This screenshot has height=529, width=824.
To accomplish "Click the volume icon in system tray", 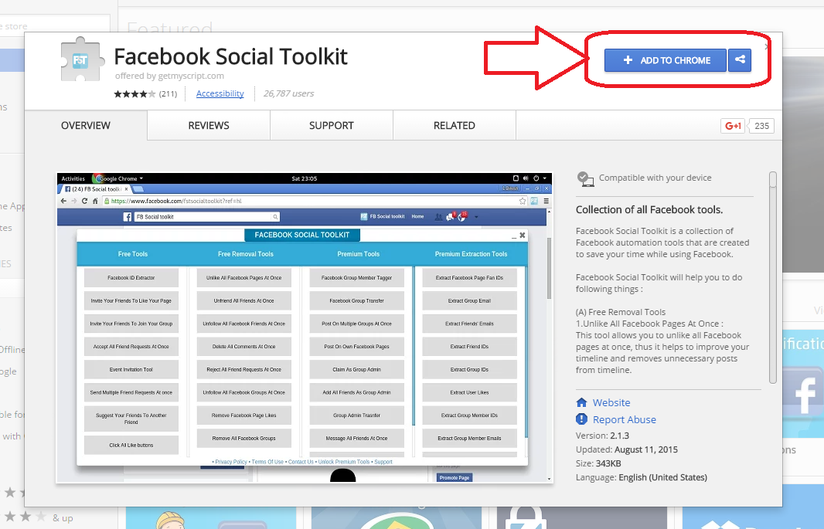I will click(526, 178).
